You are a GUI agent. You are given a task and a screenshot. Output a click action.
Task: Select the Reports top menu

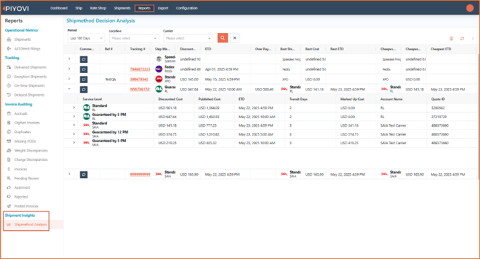click(144, 8)
